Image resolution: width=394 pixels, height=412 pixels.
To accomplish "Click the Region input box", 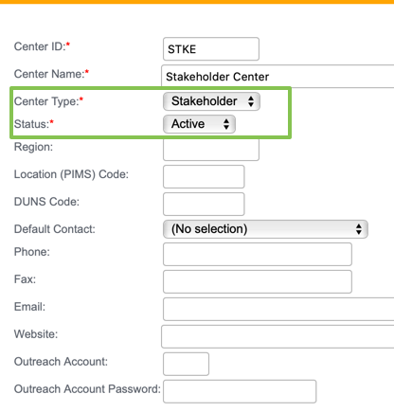I will (211, 150).
